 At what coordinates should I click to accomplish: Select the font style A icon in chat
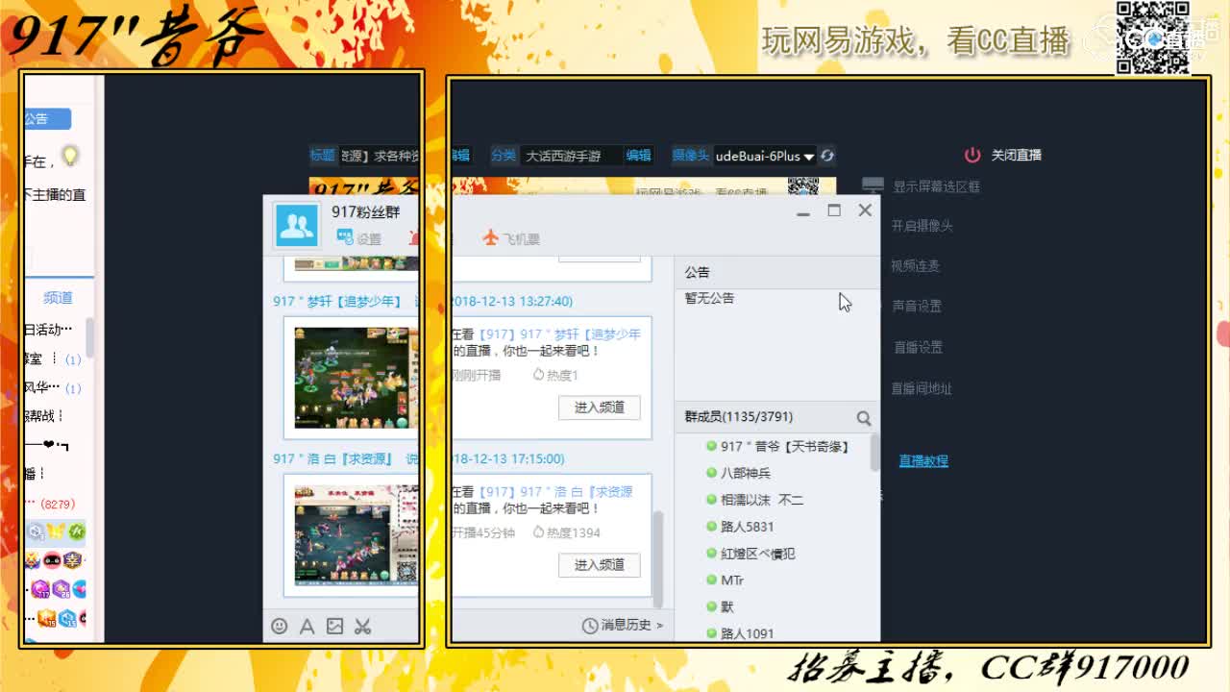(x=307, y=626)
